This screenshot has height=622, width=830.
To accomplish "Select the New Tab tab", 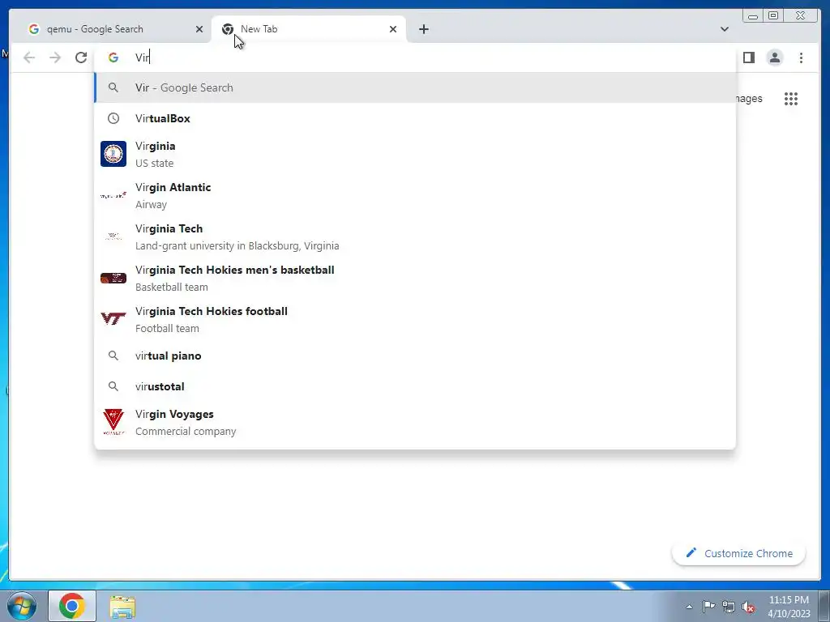I will tap(309, 29).
